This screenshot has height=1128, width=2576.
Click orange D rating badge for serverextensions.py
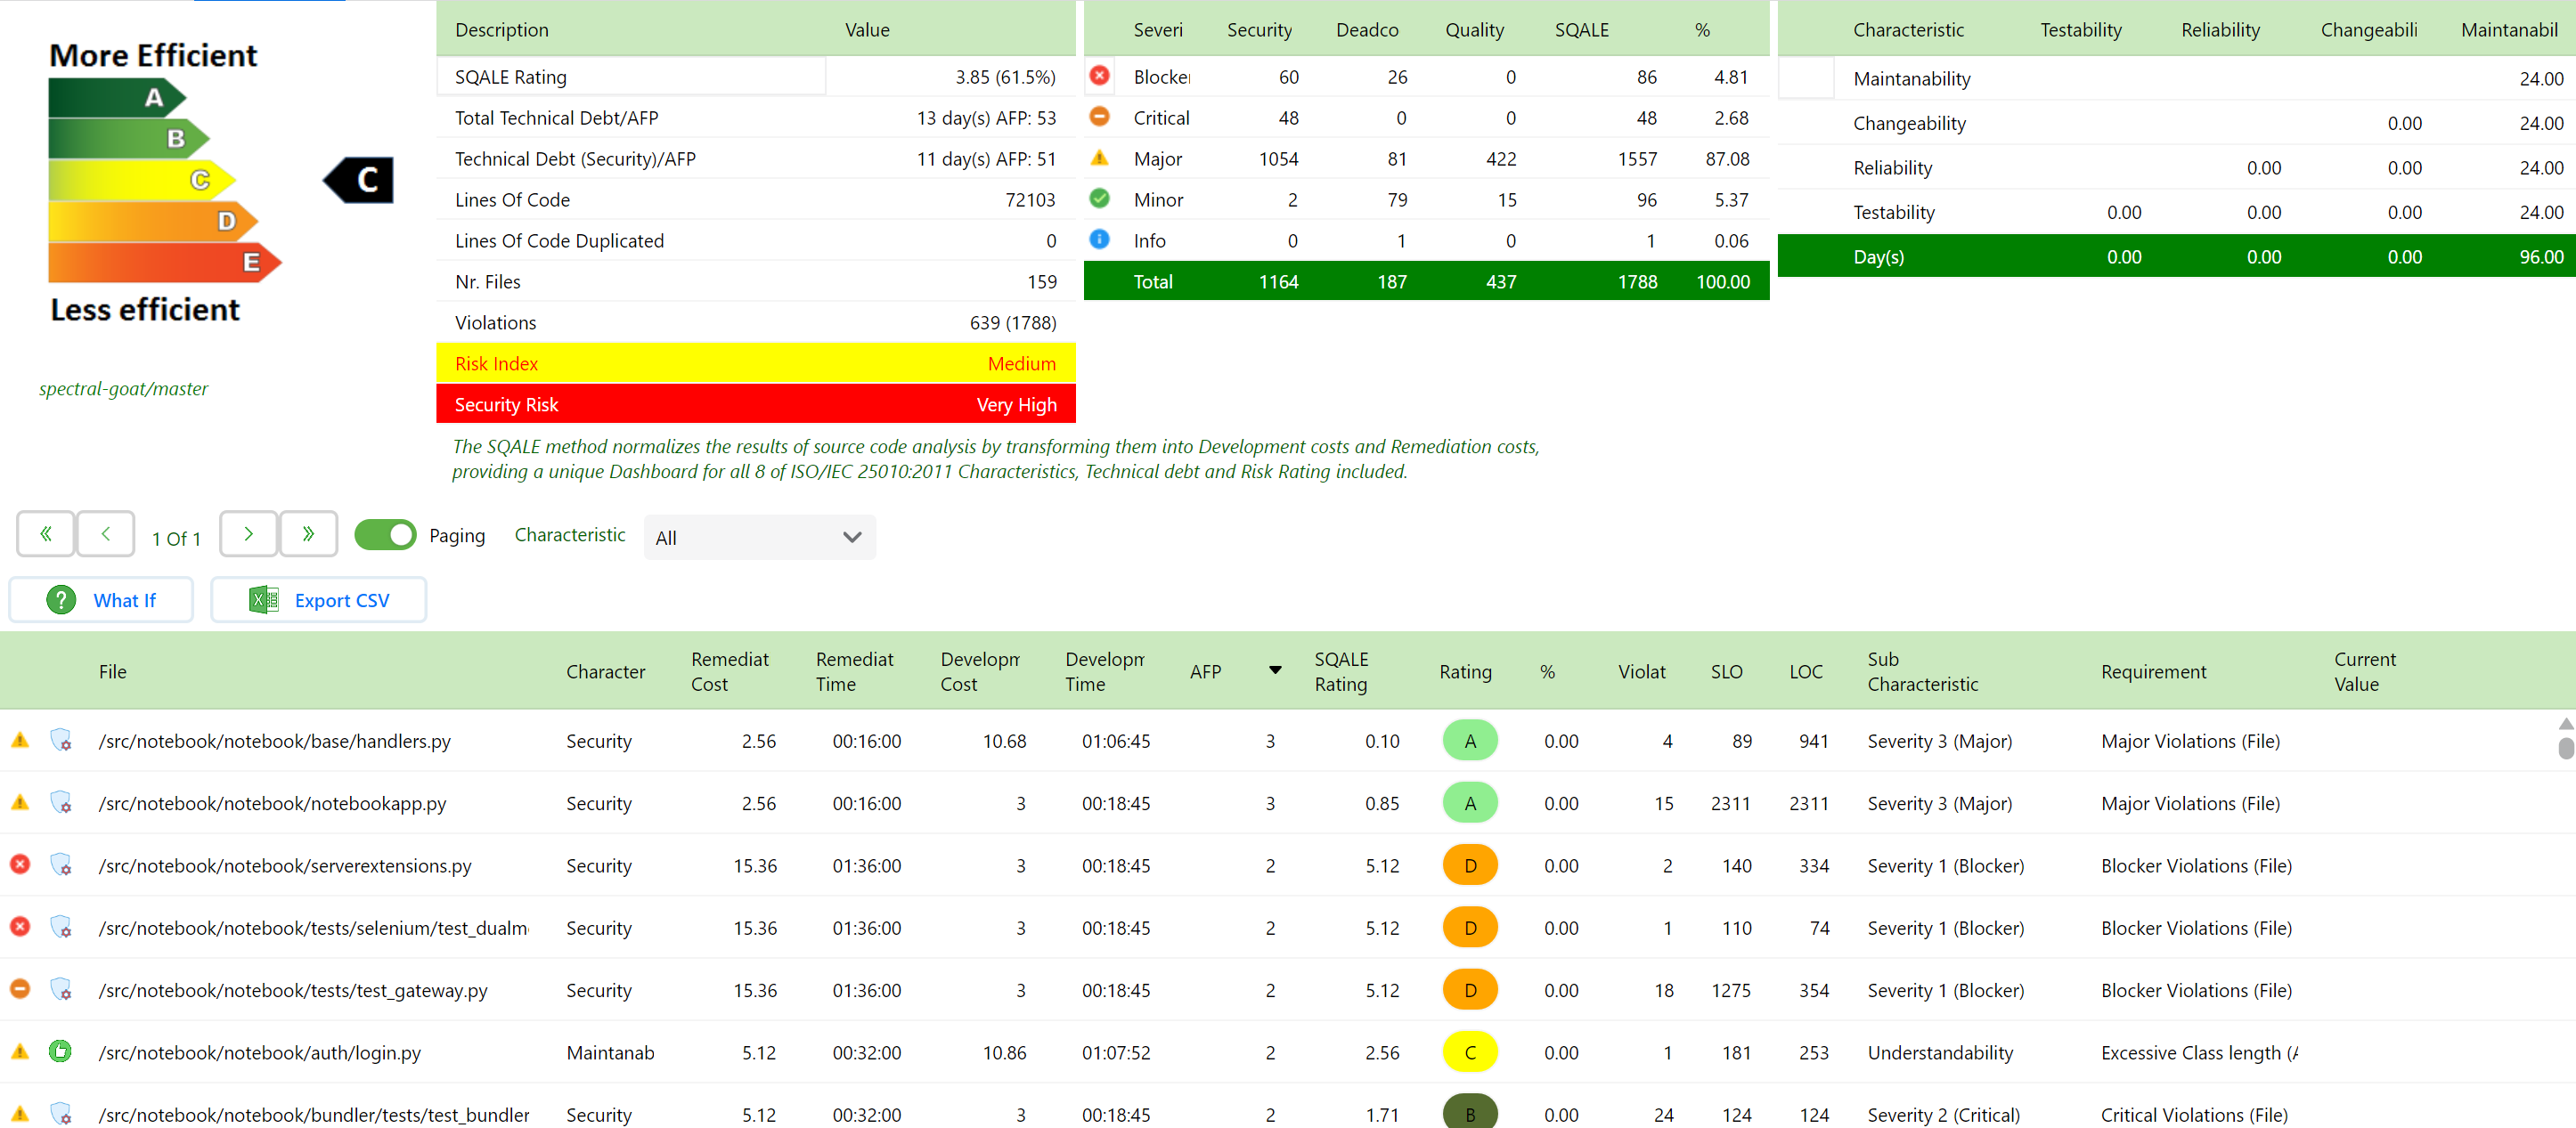(x=1469, y=865)
